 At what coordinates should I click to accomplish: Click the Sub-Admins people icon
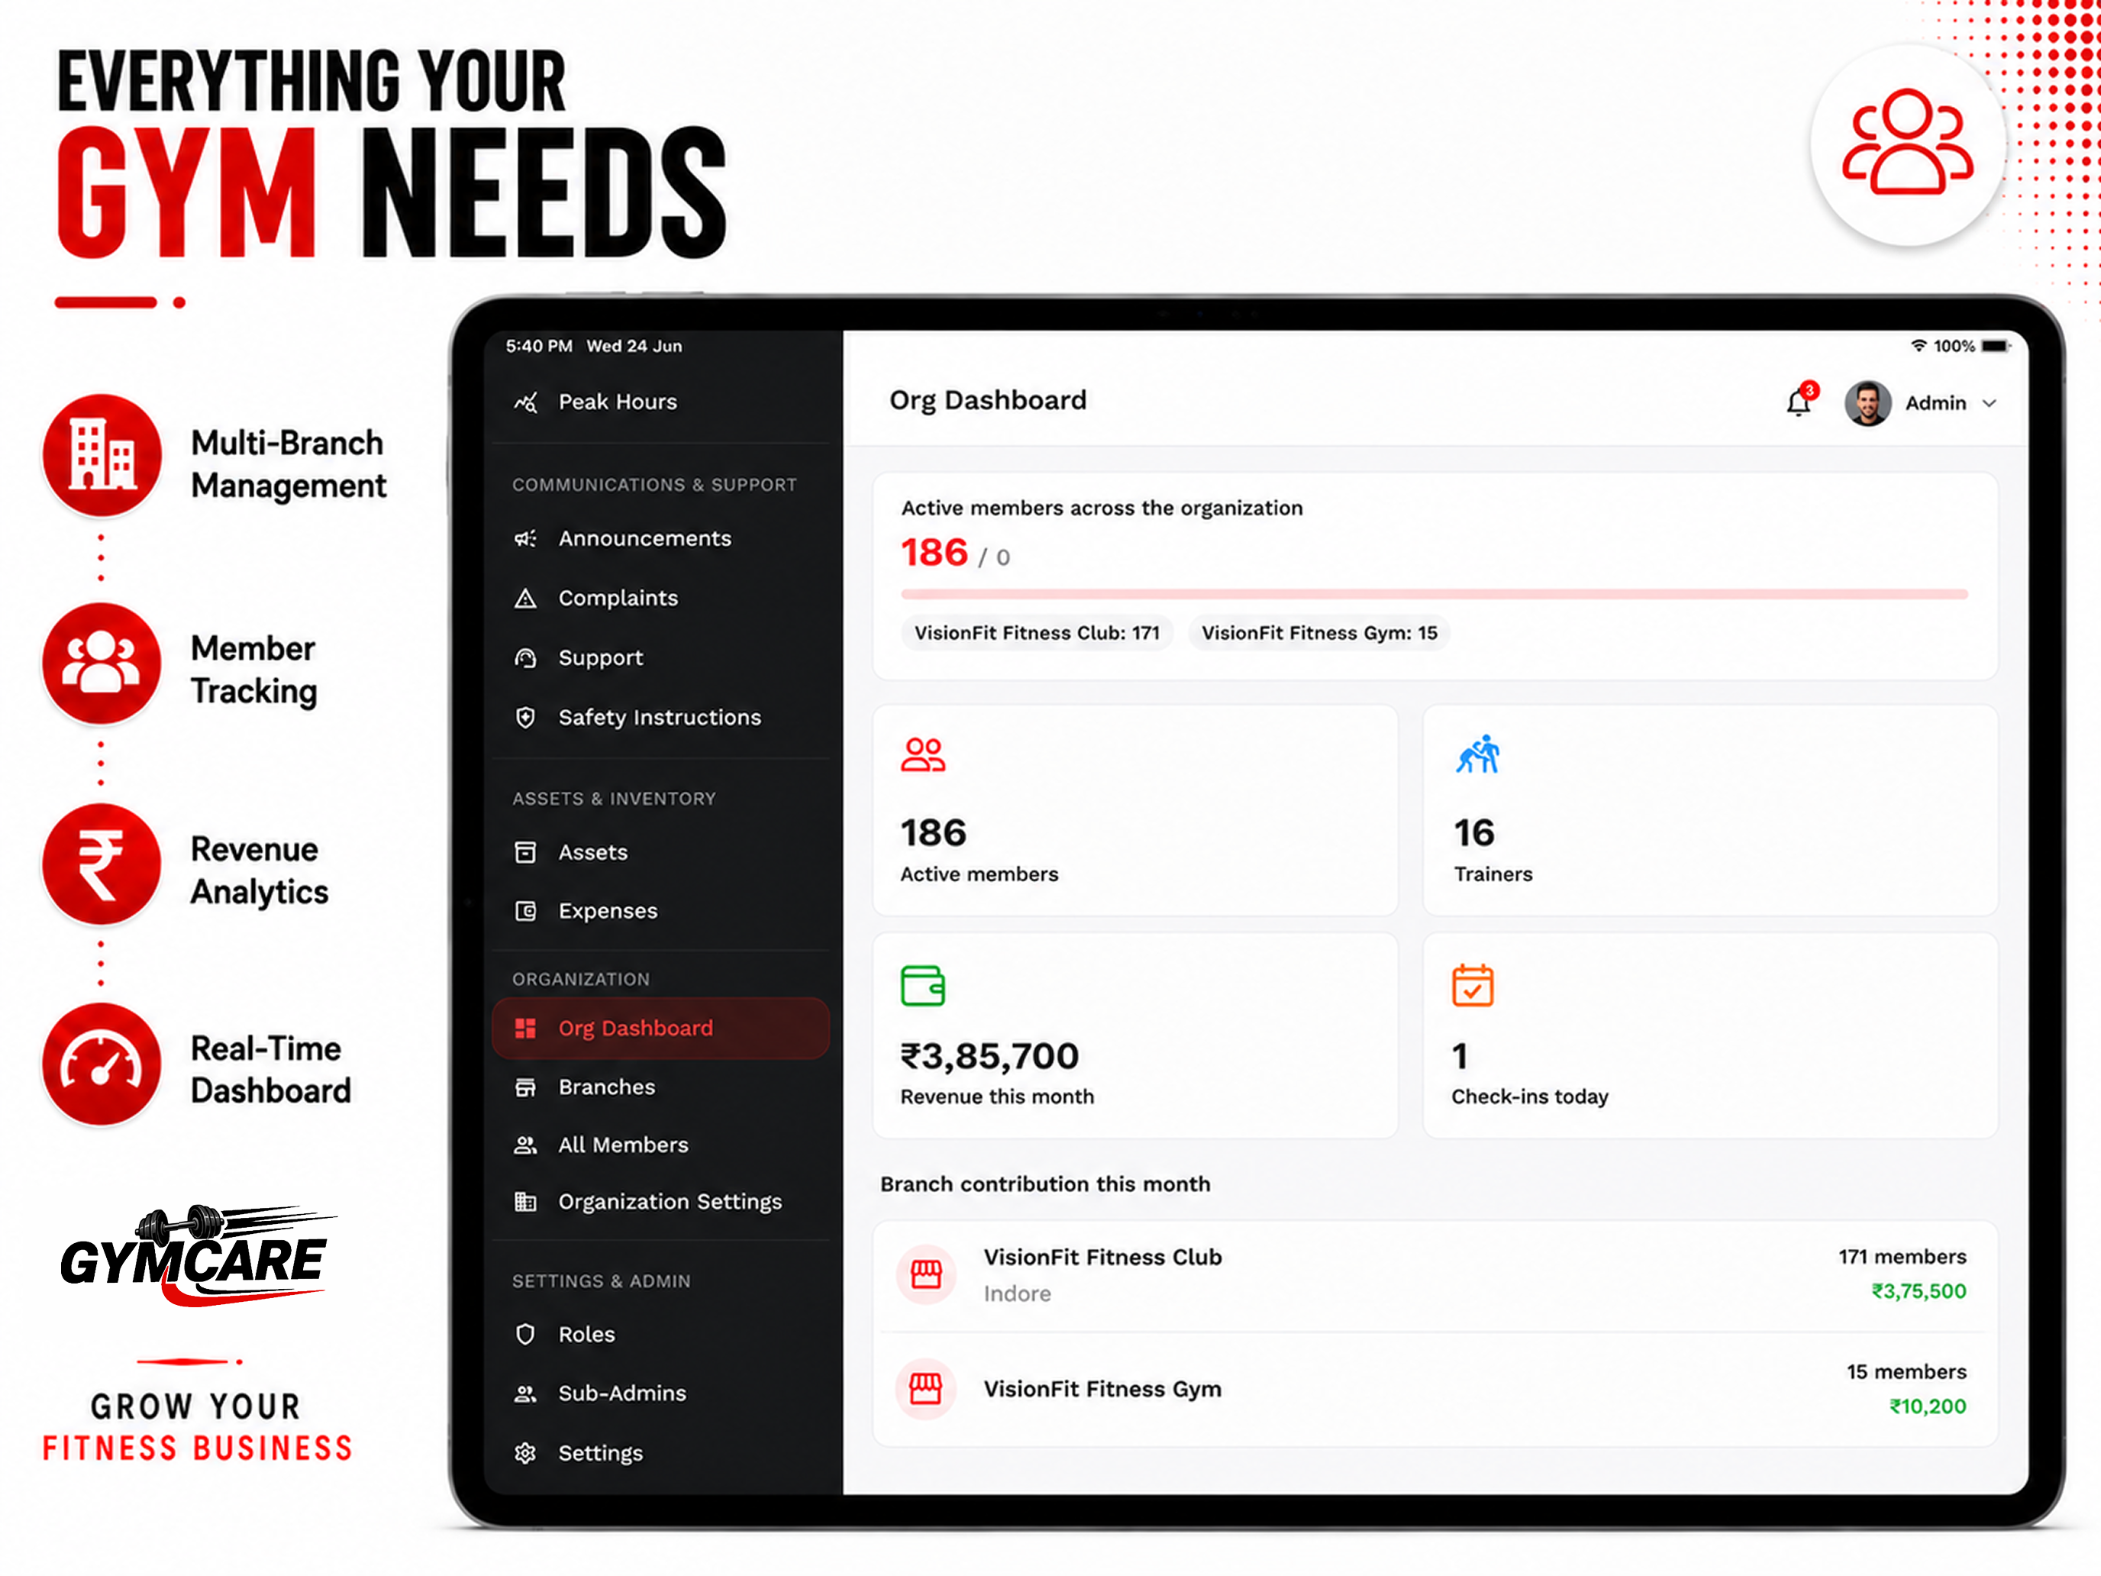(525, 1394)
